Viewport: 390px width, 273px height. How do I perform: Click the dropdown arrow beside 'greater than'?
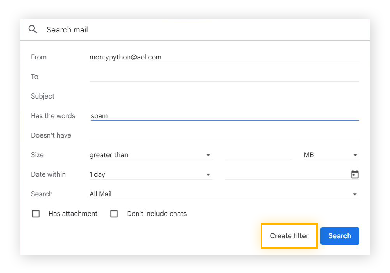(208, 155)
